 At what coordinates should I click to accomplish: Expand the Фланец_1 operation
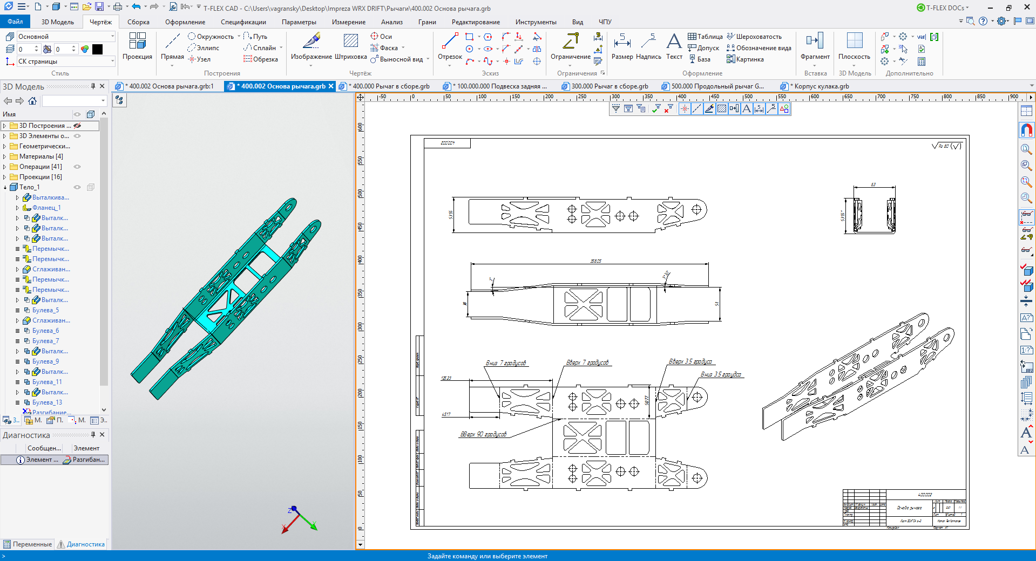click(x=17, y=207)
